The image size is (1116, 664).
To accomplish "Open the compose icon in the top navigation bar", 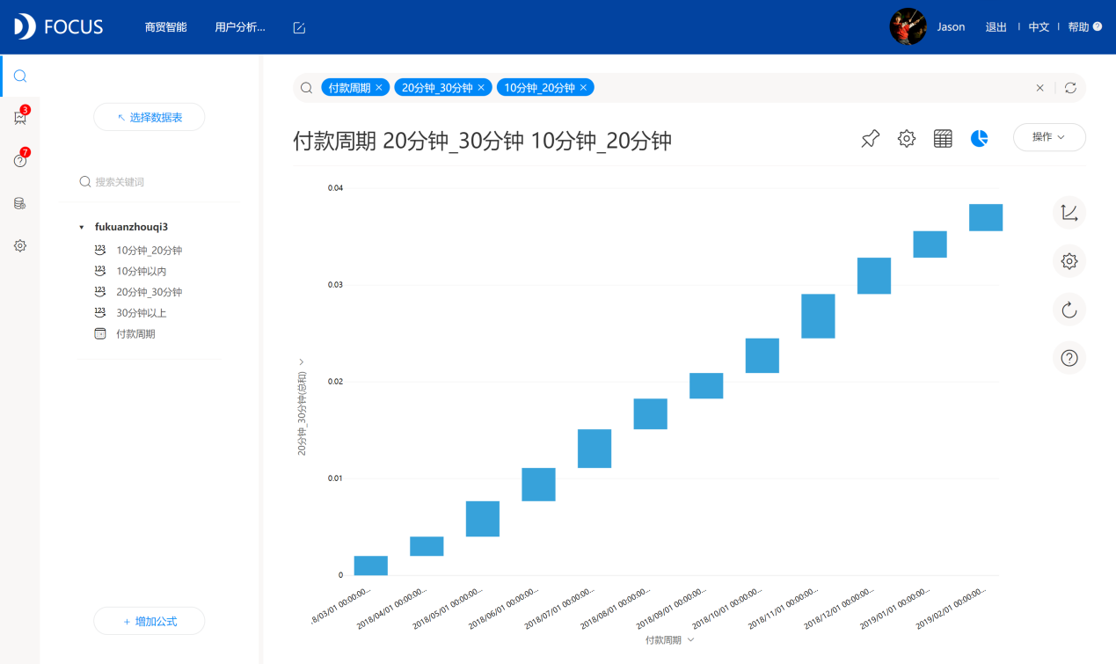I will point(299,27).
